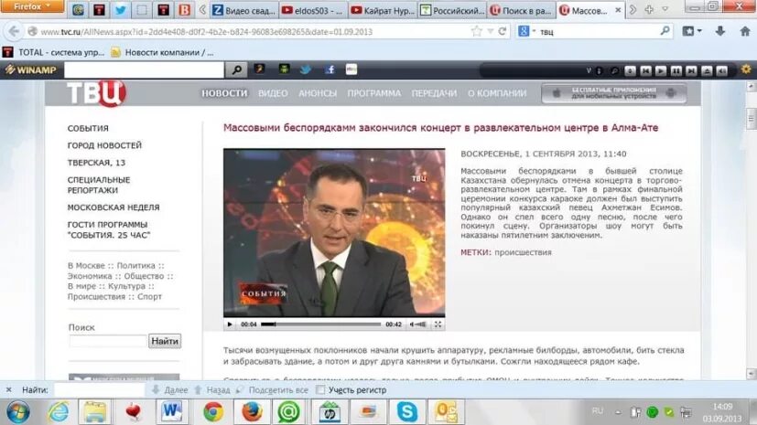Open the АНОНСЫ site menu item
This screenshot has height=425, width=757.
click(318, 93)
